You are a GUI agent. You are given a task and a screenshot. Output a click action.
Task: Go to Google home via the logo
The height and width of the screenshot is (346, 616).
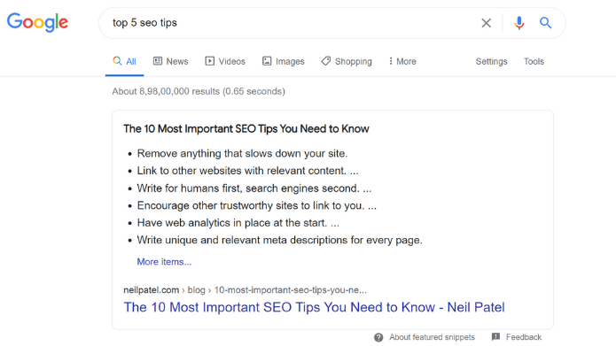pyautogui.click(x=38, y=22)
